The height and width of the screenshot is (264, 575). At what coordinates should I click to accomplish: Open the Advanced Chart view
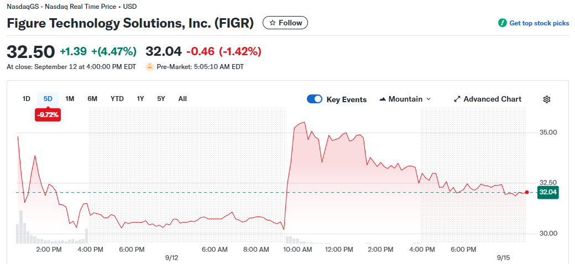(492, 99)
